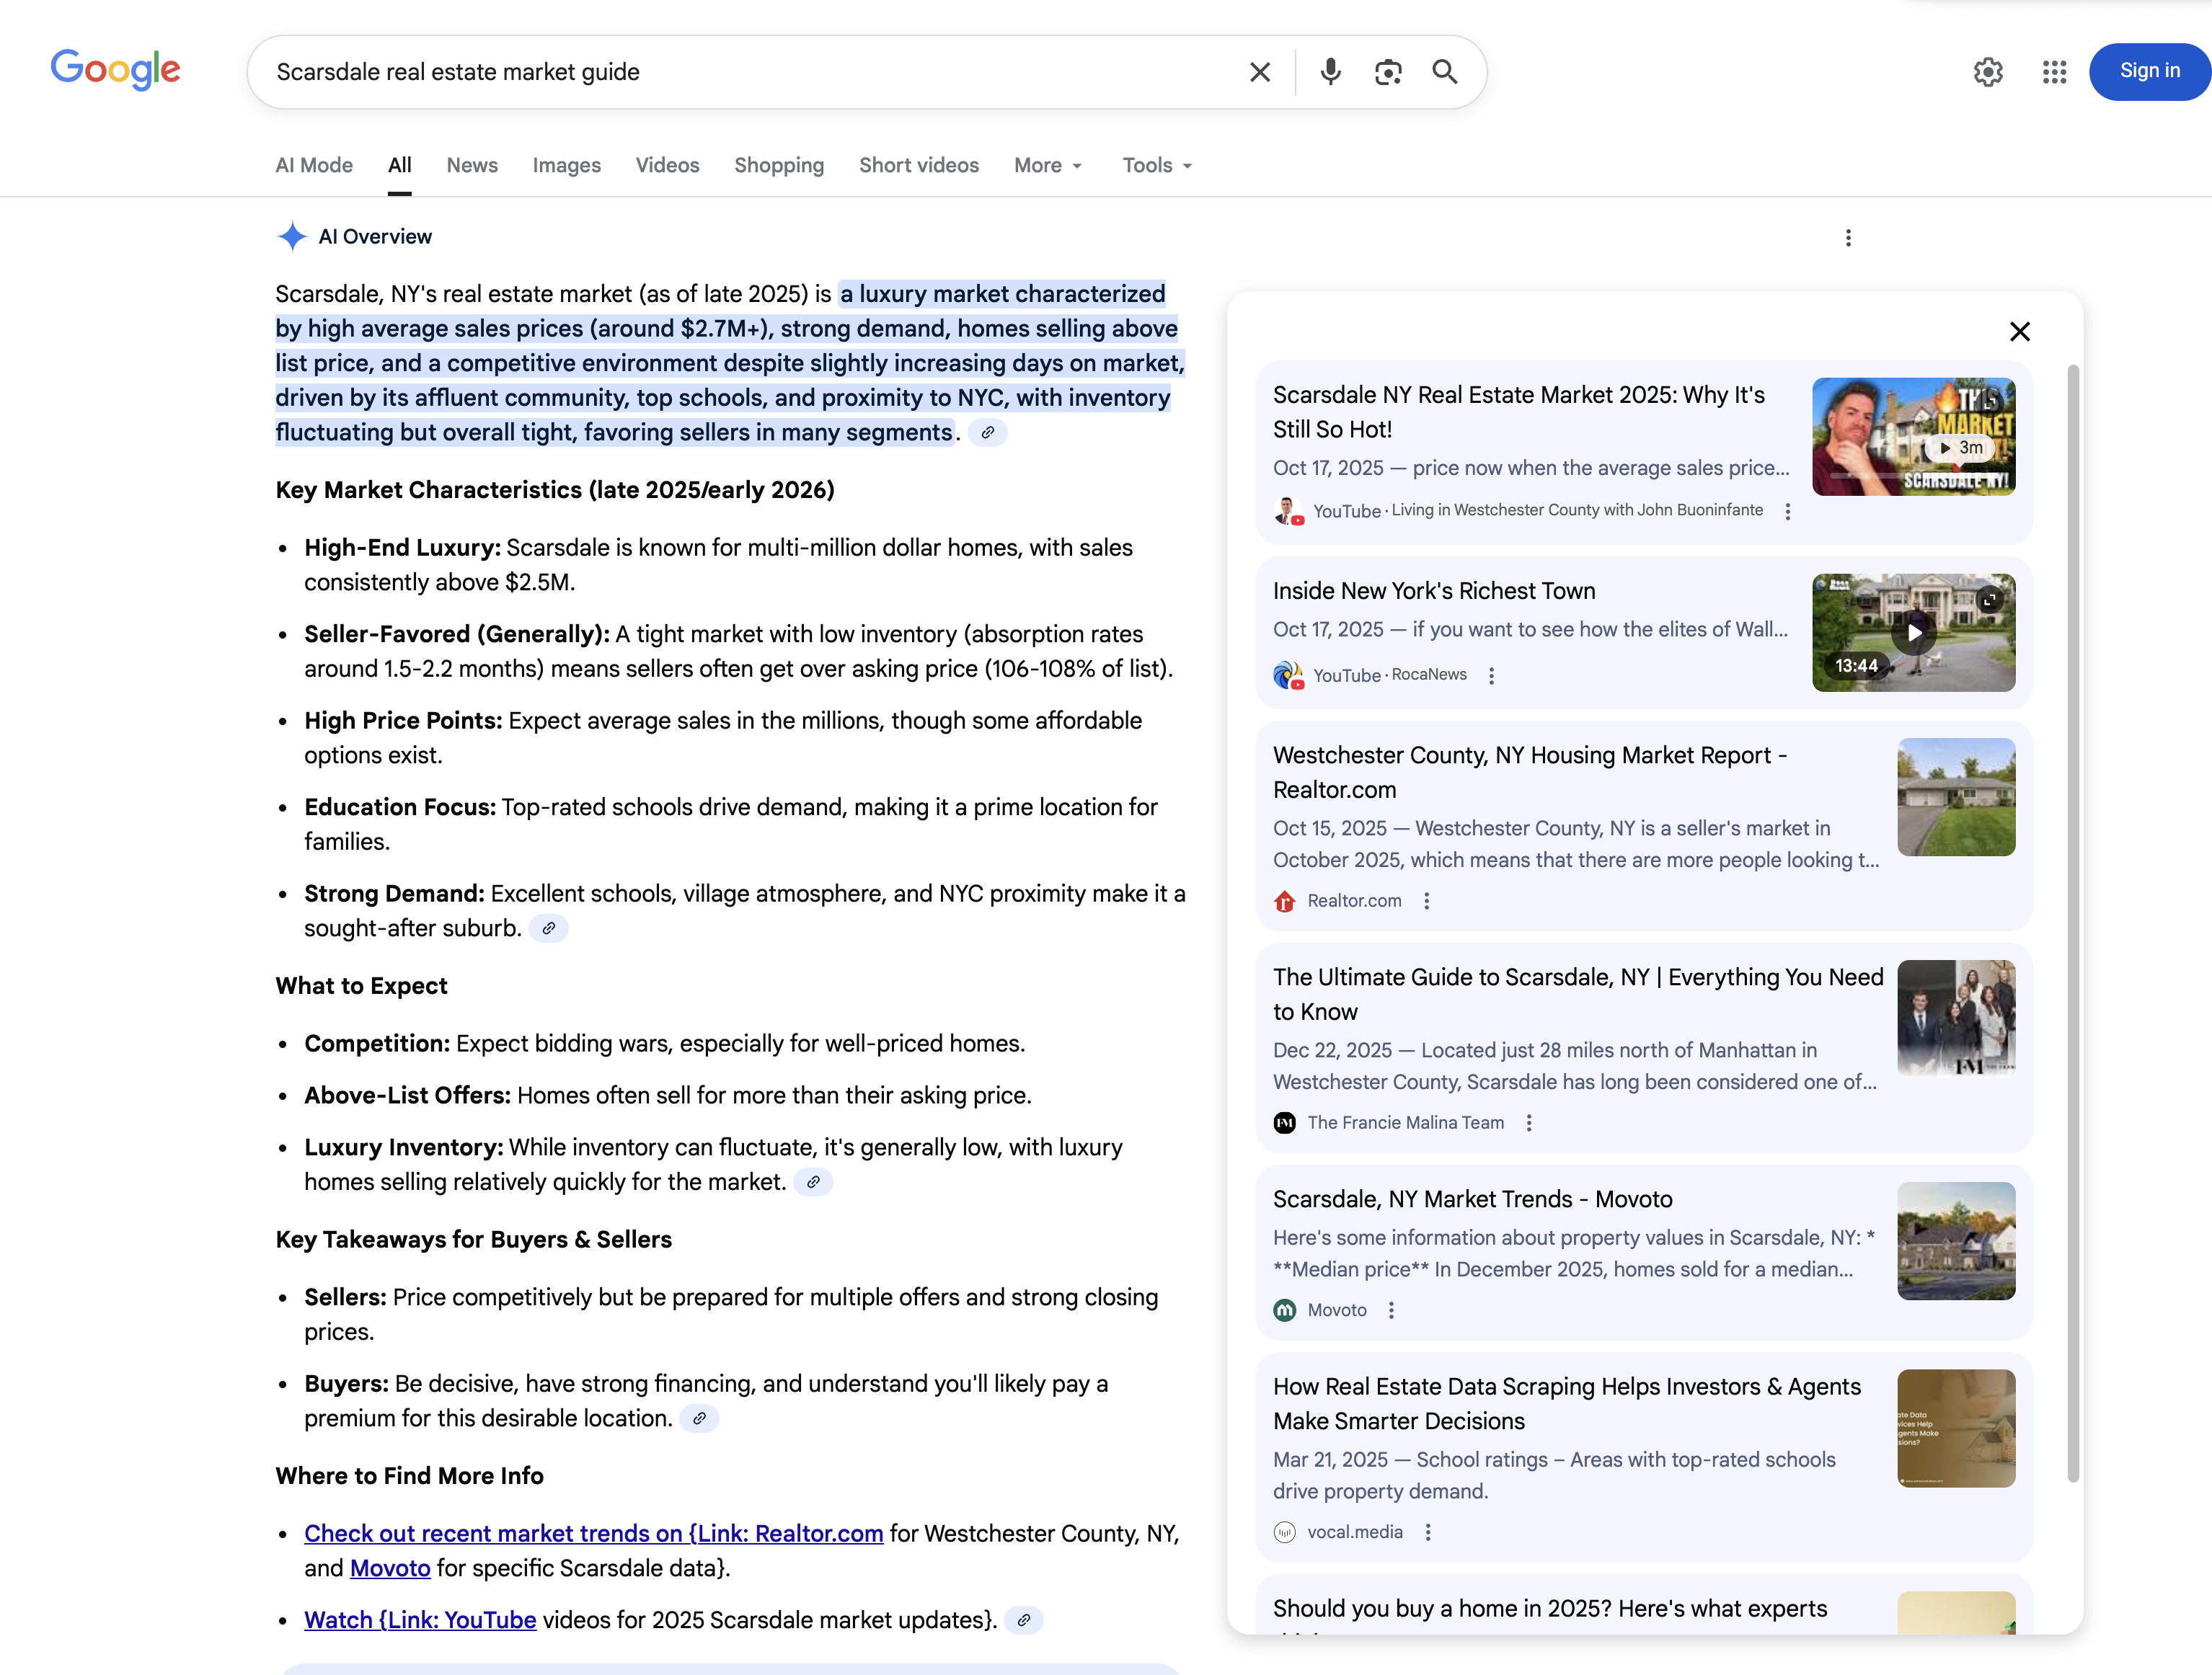Switch to AI Mode tab
The height and width of the screenshot is (1675, 2212).
click(x=314, y=166)
